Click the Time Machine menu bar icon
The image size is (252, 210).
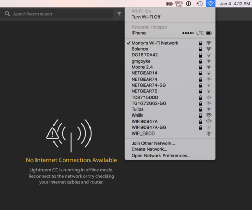[x=200, y=4]
